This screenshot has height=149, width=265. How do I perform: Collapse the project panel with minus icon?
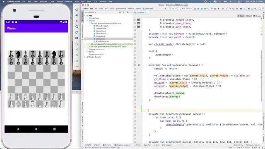[131, 12]
